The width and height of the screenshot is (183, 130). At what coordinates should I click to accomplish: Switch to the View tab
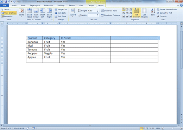coord(81,6)
